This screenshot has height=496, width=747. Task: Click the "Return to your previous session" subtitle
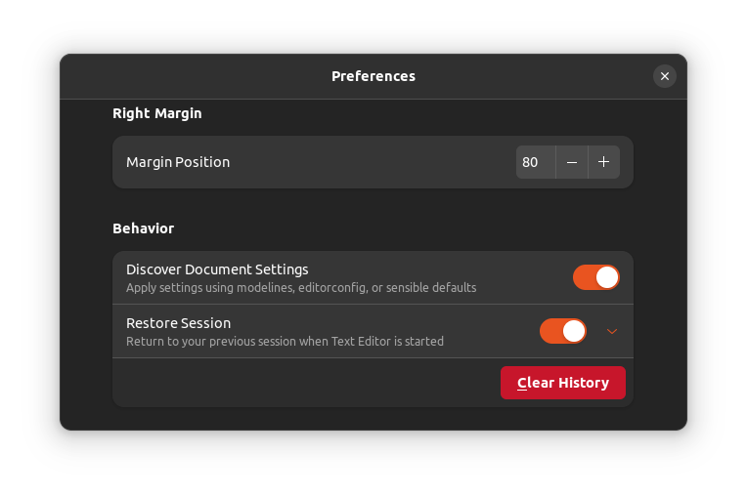click(285, 342)
